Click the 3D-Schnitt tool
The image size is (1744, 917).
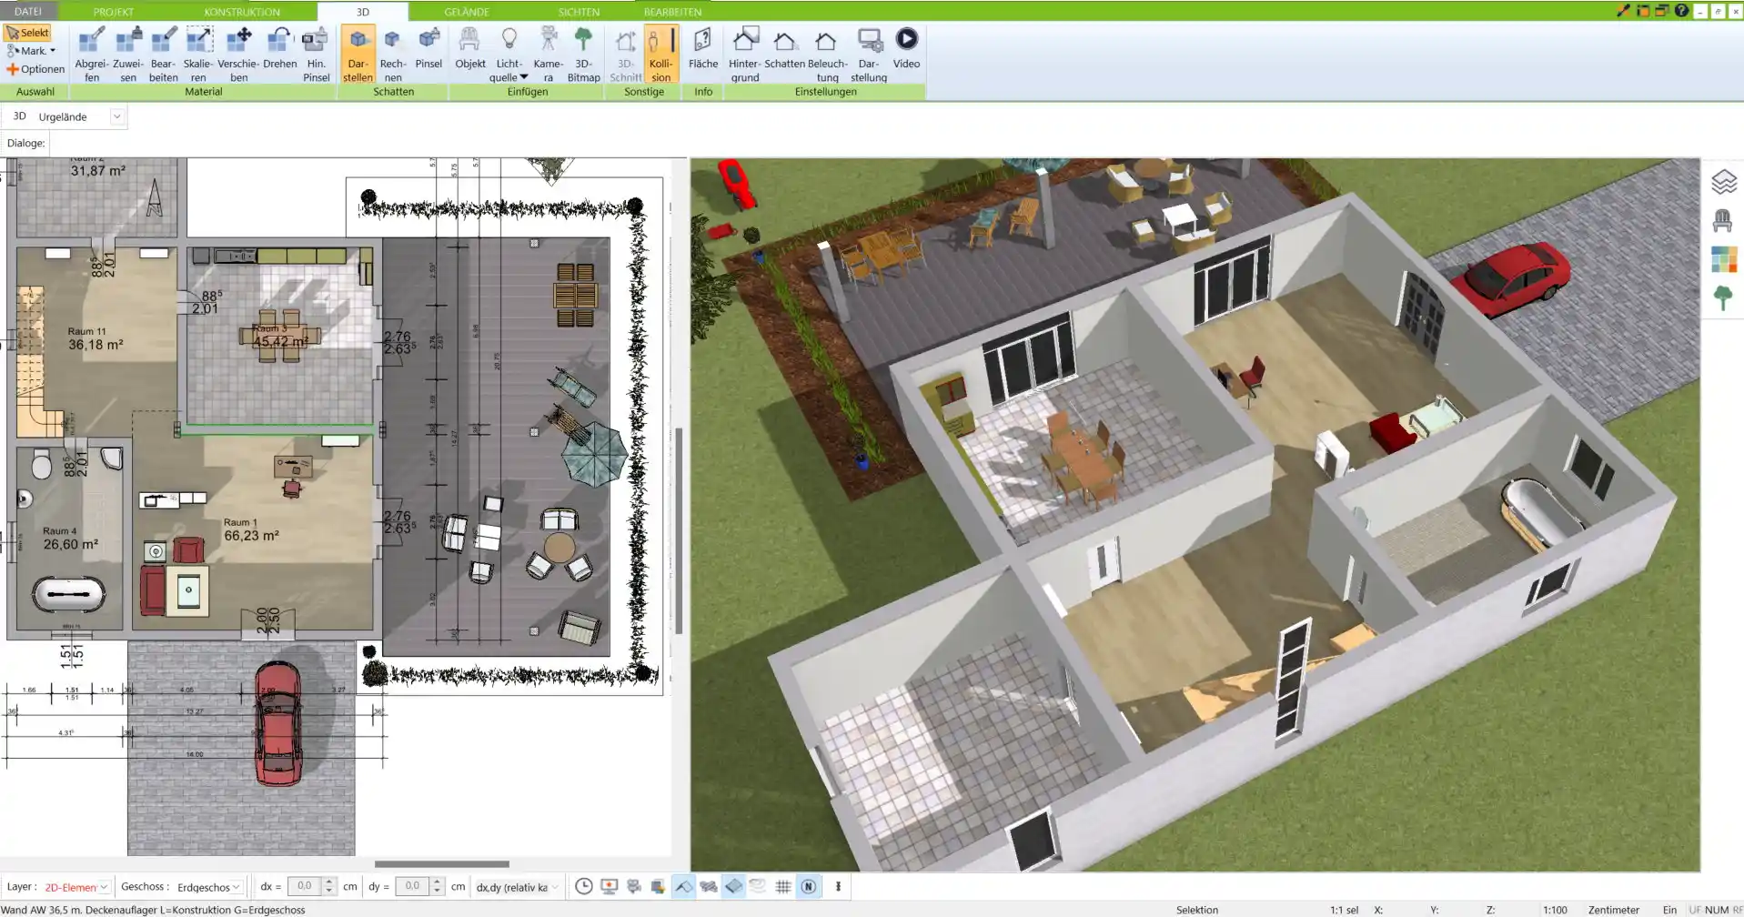click(625, 54)
